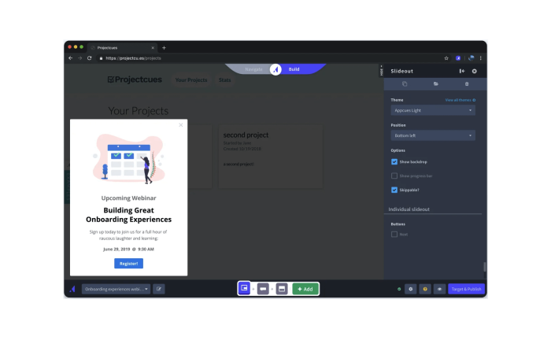The width and height of the screenshot is (551, 355).
Task: Open the folder icon in Slideout panel
Action: [x=436, y=83]
